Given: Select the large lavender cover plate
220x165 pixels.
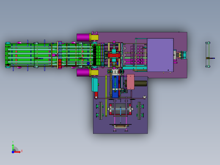Looking at the screenshot, I should pos(160,55).
